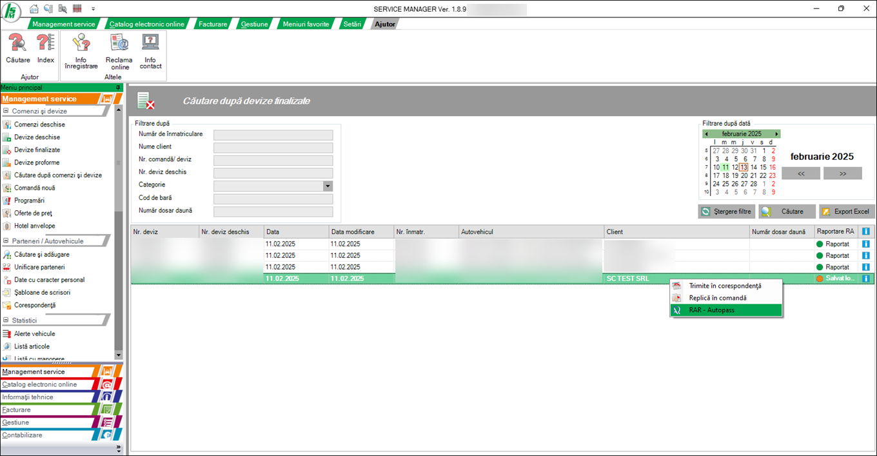
Task: Open Info înregistrare from the ribbon
Action: click(81, 51)
